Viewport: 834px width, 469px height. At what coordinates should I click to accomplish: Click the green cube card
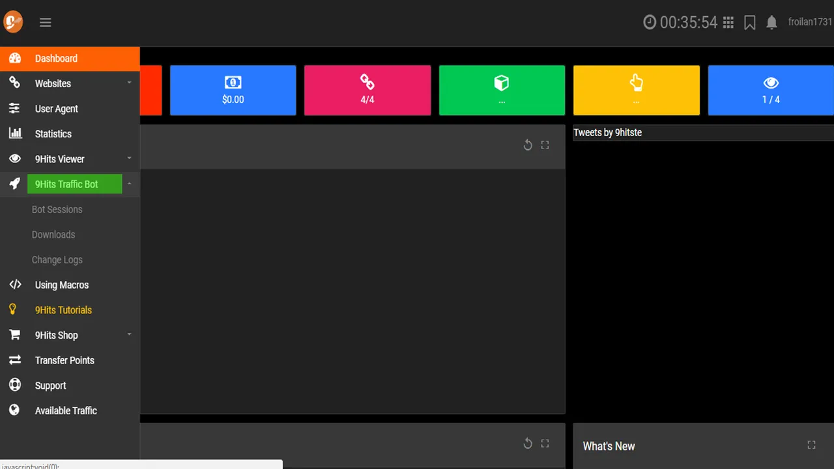(502, 91)
